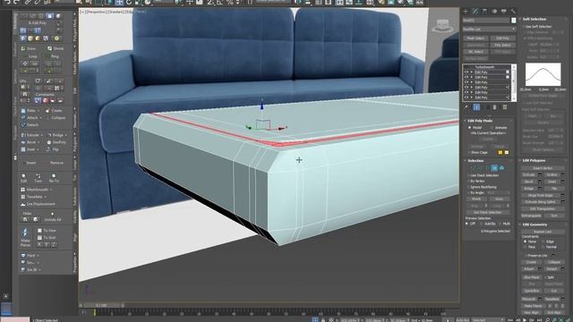Click the ribbon Flip tool
The image size is (573, 322).
[53, 149]
